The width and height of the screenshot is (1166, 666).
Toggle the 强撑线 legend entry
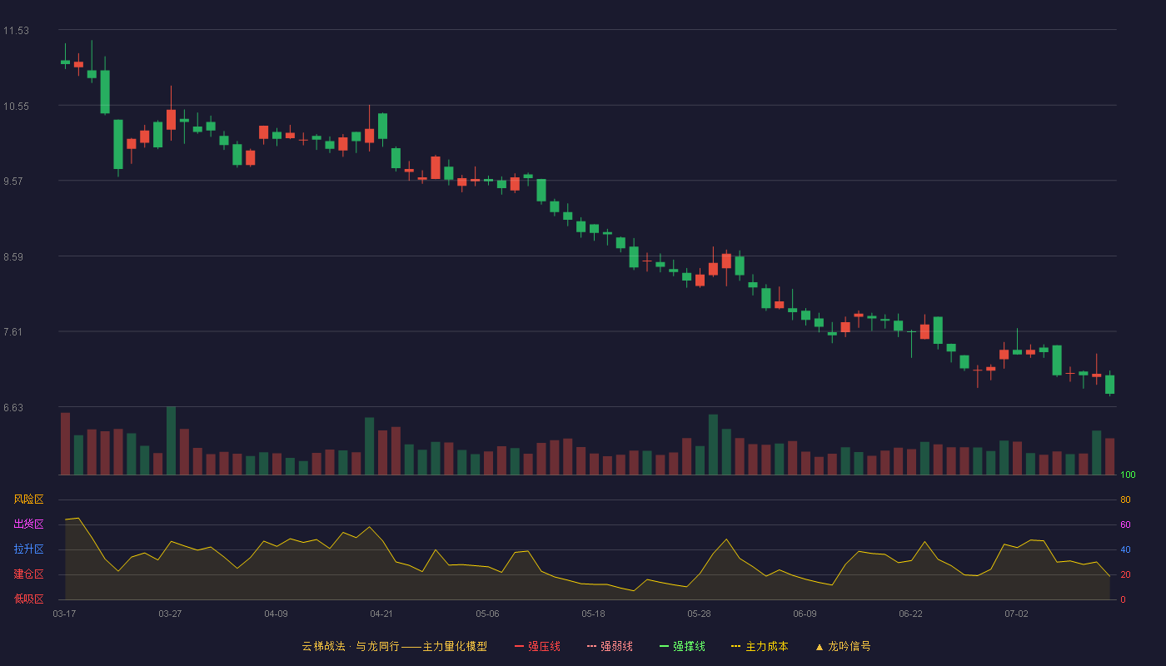[x=682, y=646]
